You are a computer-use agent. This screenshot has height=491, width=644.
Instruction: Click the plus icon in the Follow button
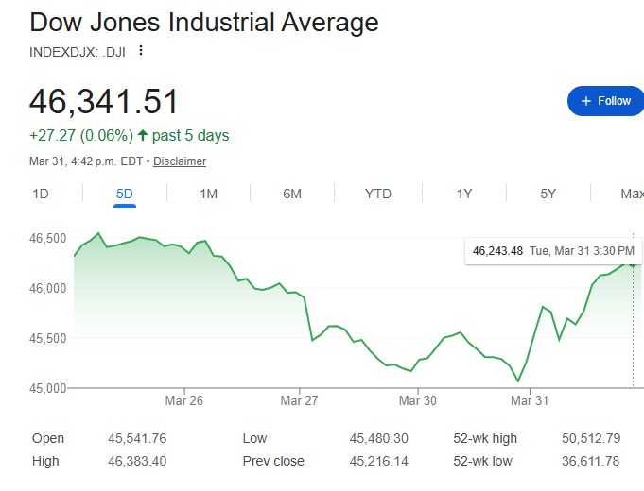pos(586,101)
